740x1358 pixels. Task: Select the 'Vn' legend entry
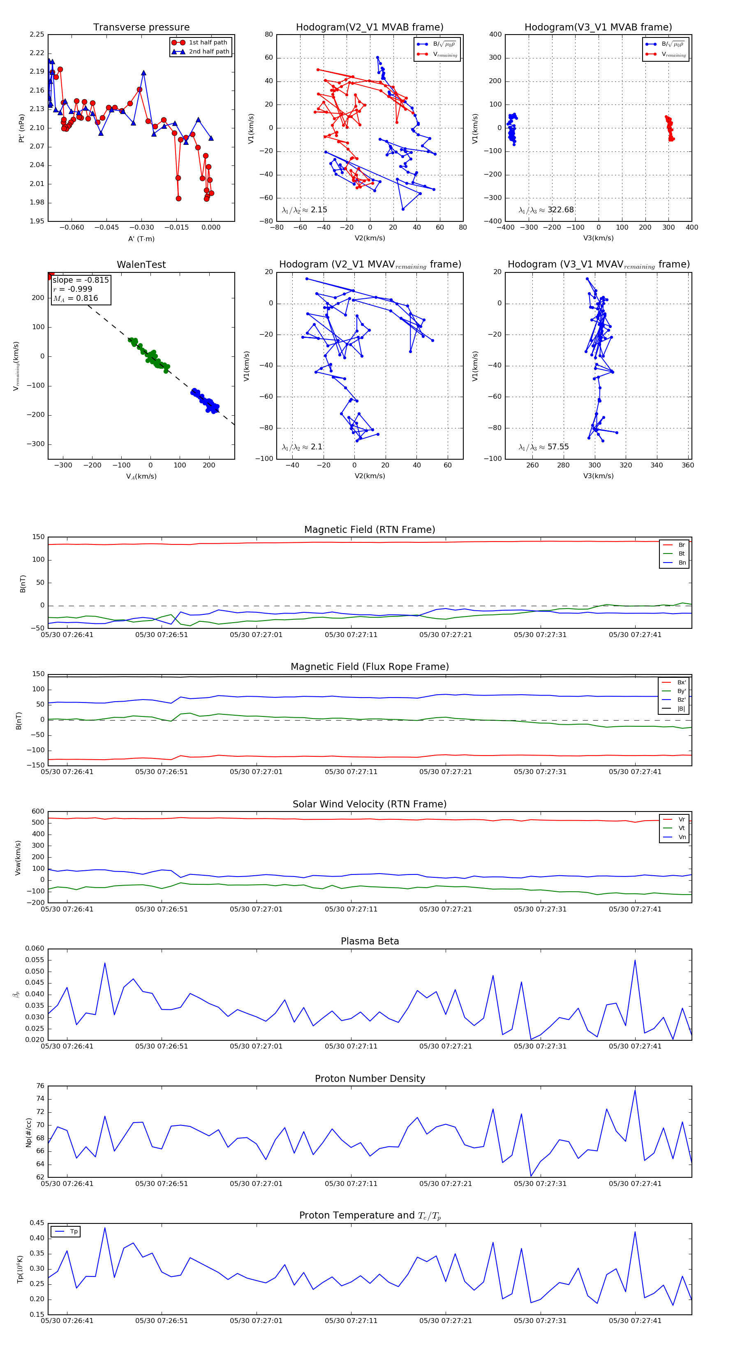point(674,837)
